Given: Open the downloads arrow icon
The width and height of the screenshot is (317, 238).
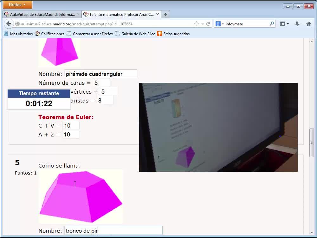Looking at the screenshot, I should (x=297, y=24).
